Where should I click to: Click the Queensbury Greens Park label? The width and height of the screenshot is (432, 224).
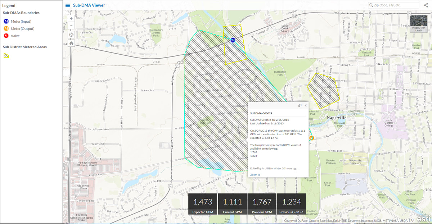point(156,33)
